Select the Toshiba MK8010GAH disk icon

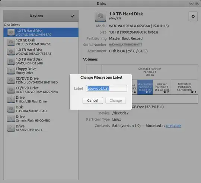(11, 109)
